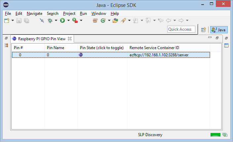Expand the Run dropdown arrow

(68, 20)
